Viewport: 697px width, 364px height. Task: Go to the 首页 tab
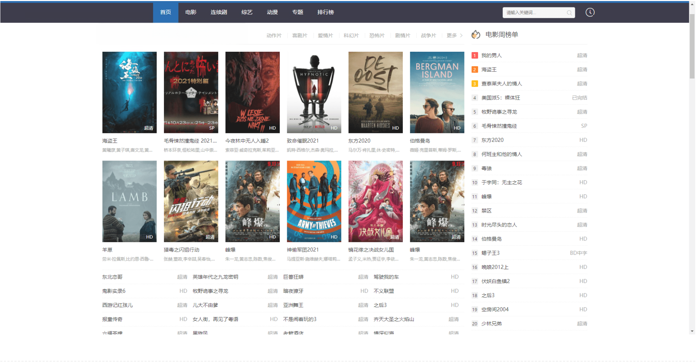165,12
